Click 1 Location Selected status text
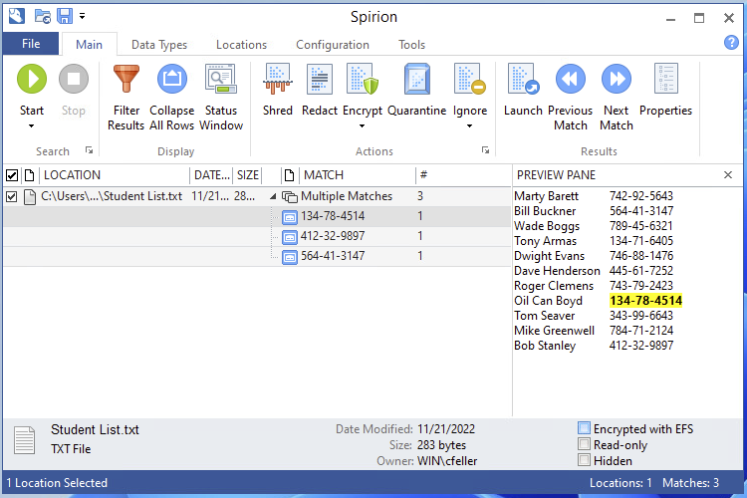This screenshot has height=498, width=747. (x=57, y=483)
